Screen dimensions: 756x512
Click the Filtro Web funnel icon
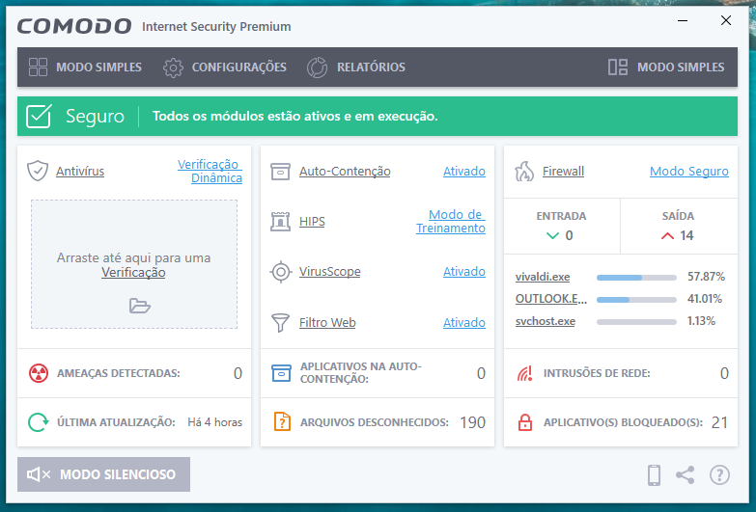[x=280, y=323]
